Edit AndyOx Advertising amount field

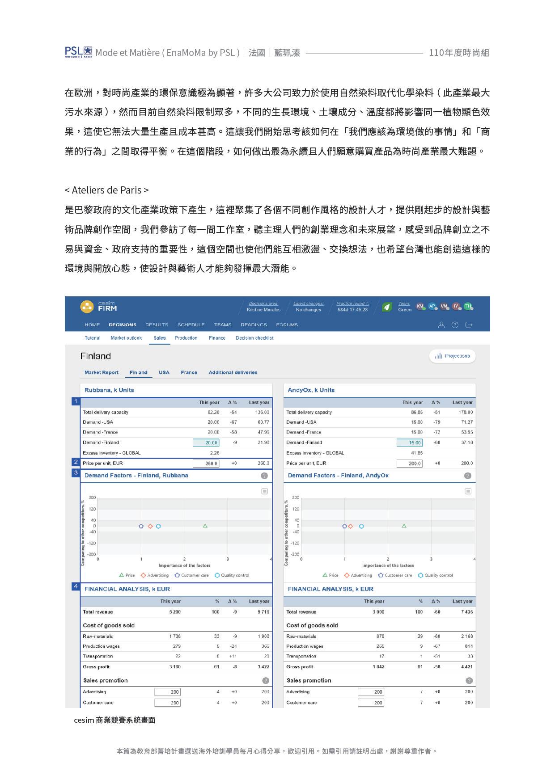[371, 692]
